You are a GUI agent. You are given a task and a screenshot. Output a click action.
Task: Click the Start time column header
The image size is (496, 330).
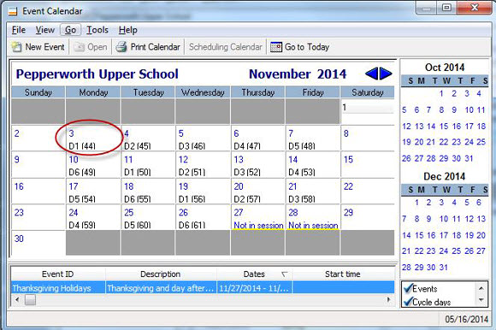(x=343, y=274)
